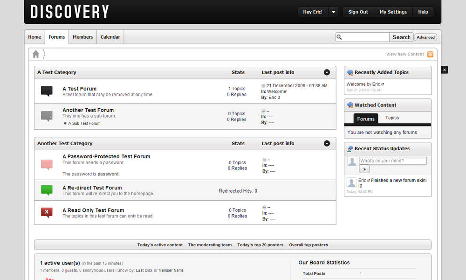Click the red Read Only forum icon
Screen dimensions: 466x280
(47, 213)
